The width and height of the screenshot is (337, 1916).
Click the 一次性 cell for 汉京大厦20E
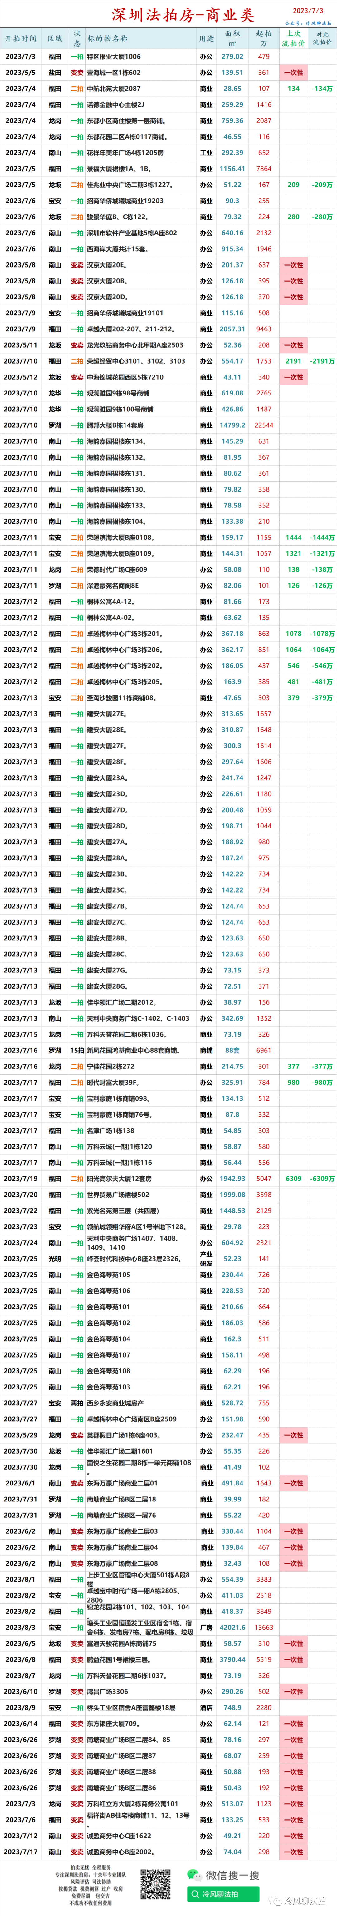pos(294,265)
